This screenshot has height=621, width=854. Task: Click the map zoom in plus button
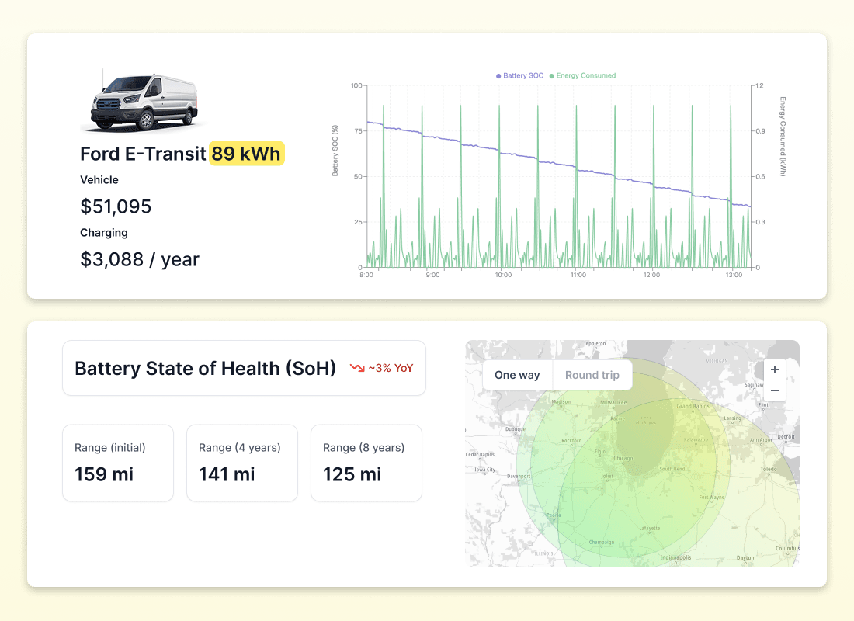click(x=774, y=370)
